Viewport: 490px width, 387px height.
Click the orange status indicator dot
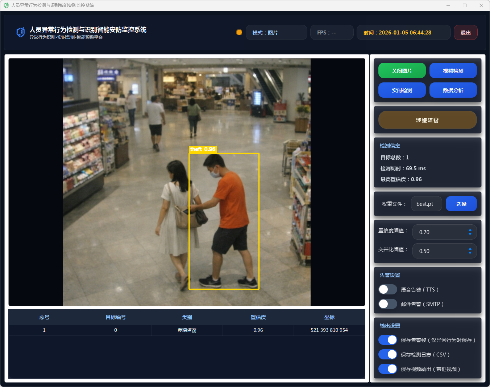pyautogui.click(x=239, y=32)
